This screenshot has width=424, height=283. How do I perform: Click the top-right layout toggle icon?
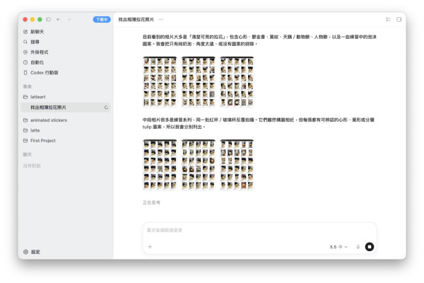click(388, 20)
